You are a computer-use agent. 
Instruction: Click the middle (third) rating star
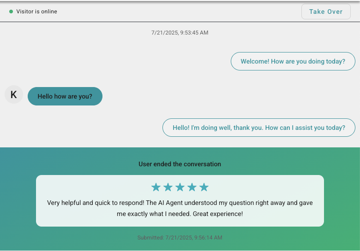coord(180,187)
